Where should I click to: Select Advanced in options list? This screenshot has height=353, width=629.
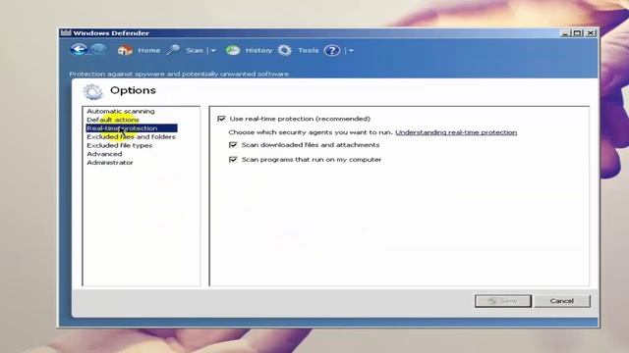(x=104, y=154)
